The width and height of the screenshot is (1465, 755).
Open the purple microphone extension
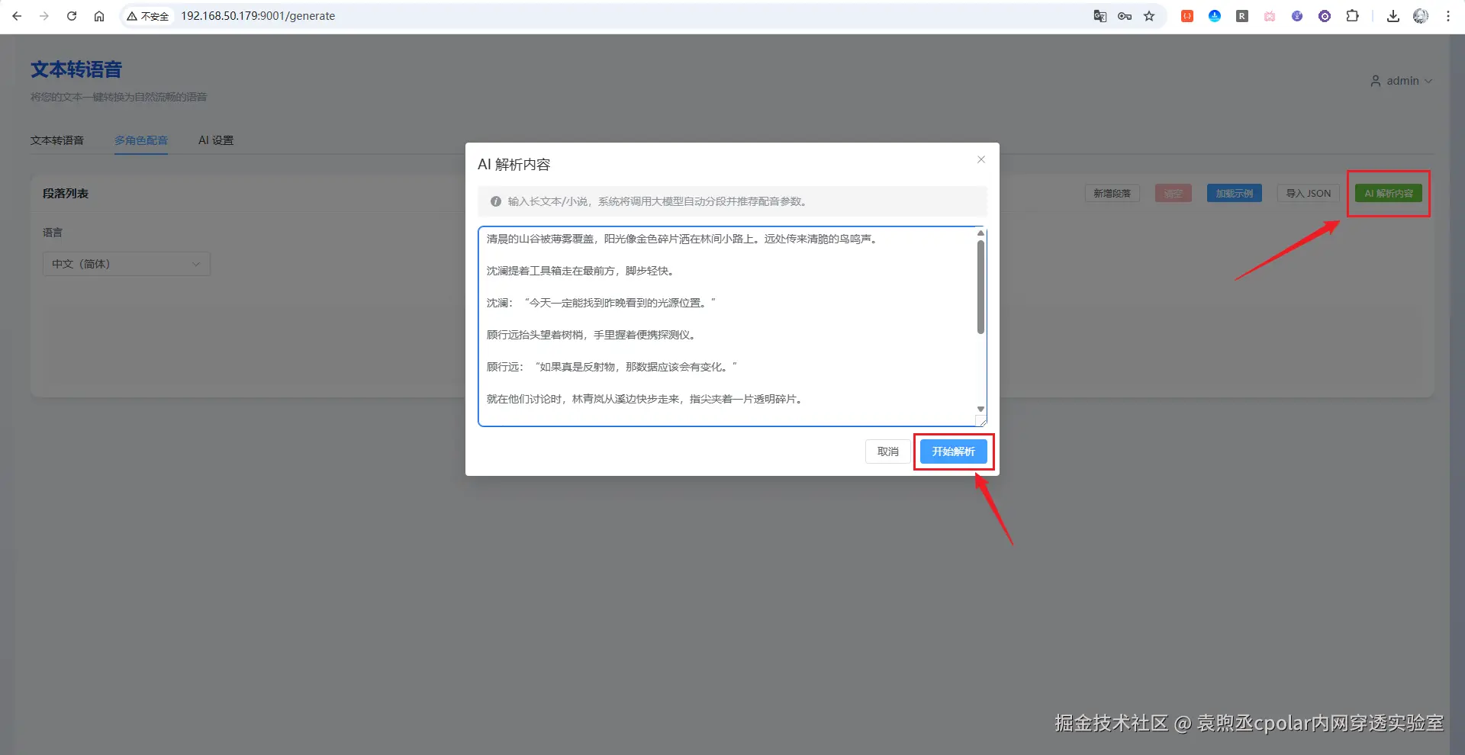(1297, 16)
